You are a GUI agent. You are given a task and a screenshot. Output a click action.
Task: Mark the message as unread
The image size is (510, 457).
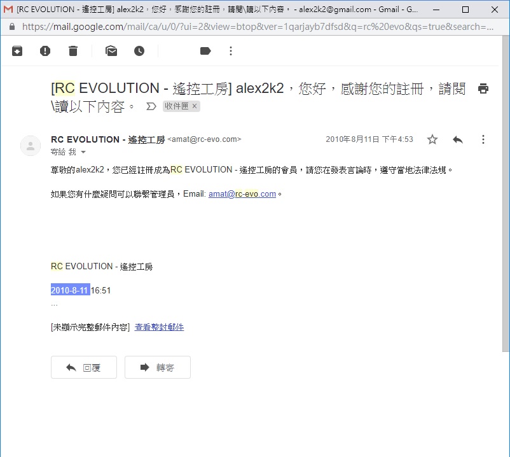[111, 51]
